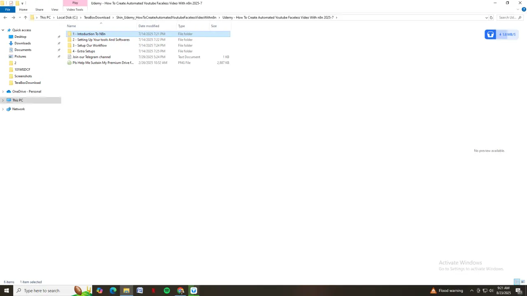
Task: Click 'This PC' in the address breadcrumb
Action: click(45, 18)
